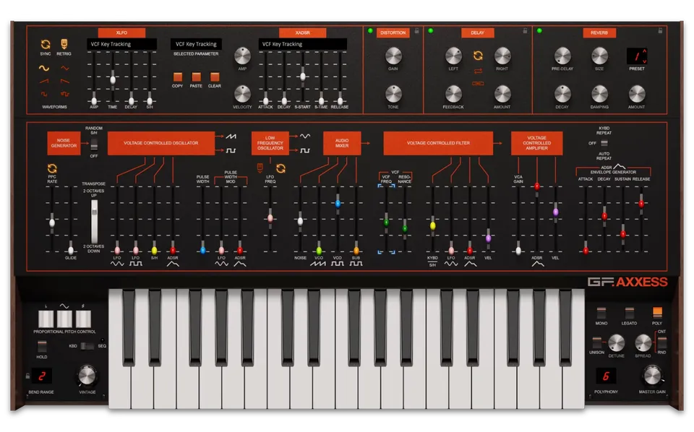The image size is (694, 432).
Task: Click the XADSR section header
Action: [303, 33]
